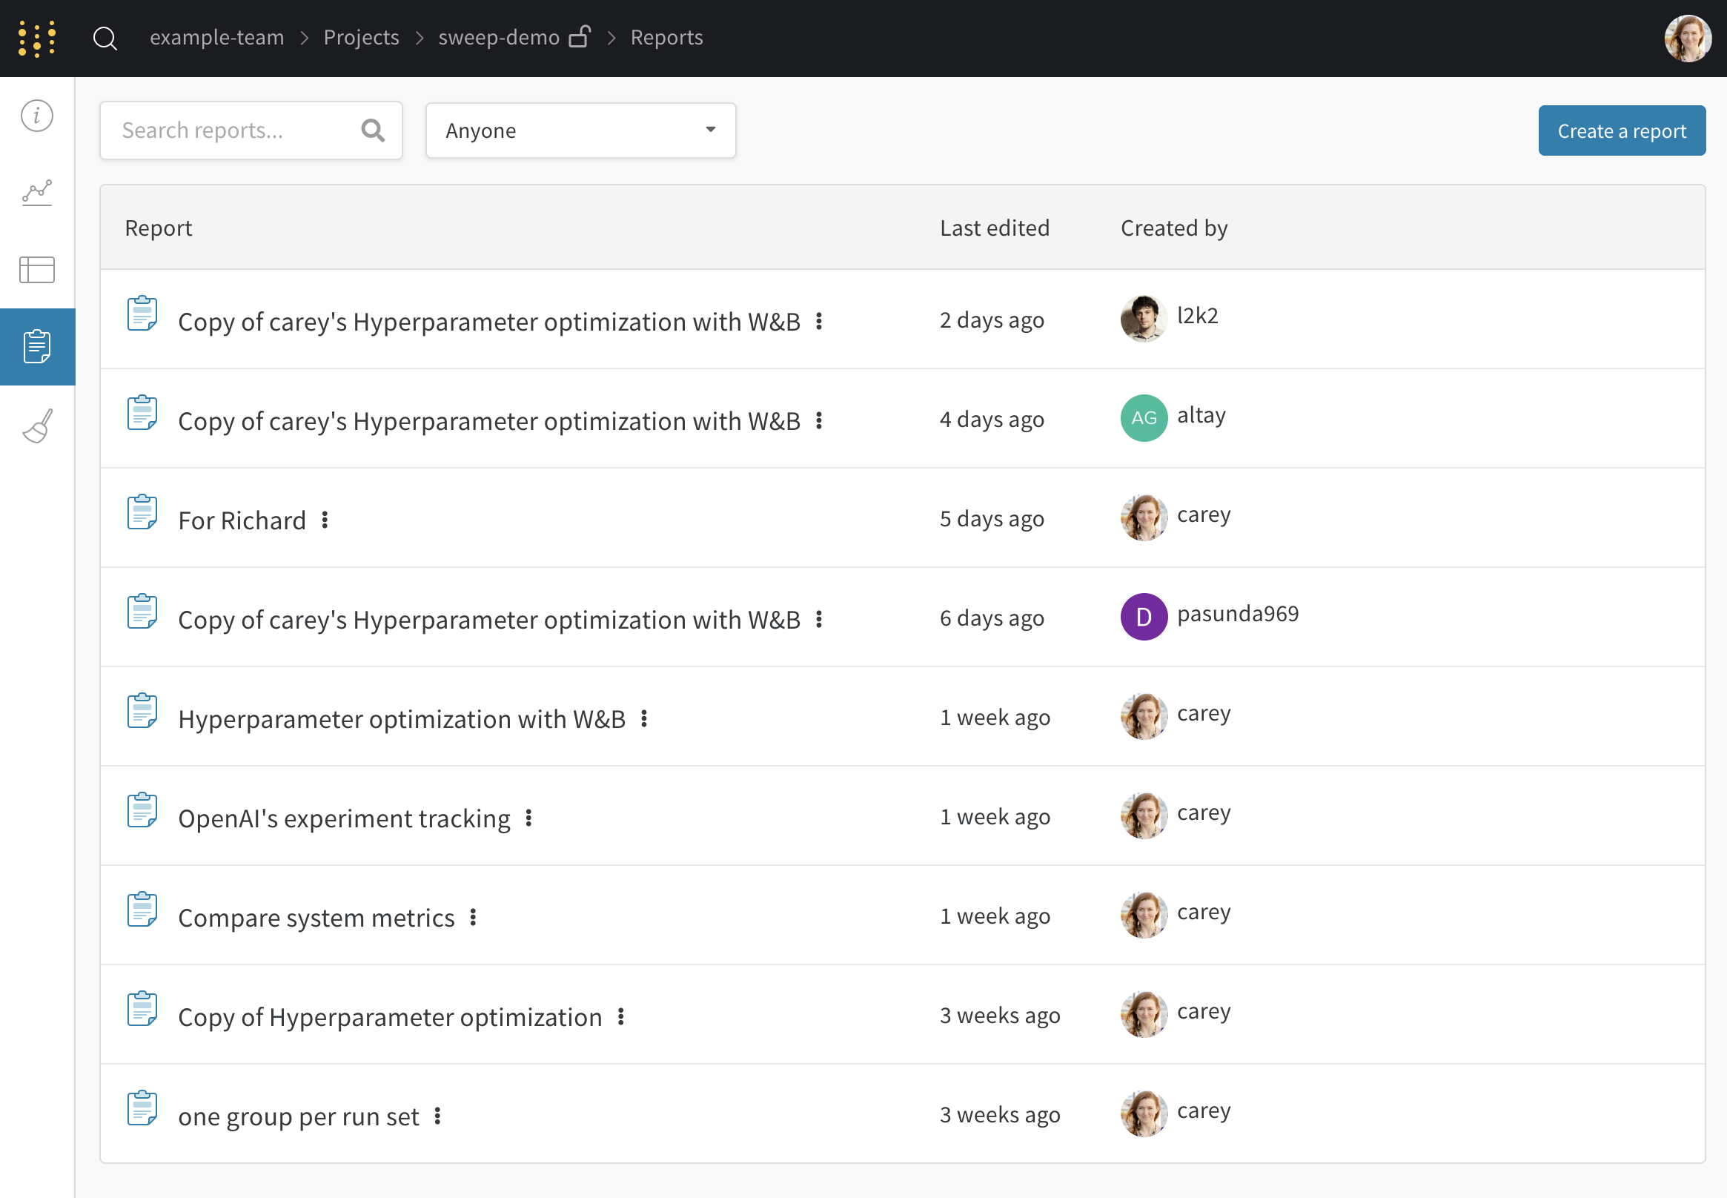
Task: Open Hyperparameter optimization with W&B report
Action: [402, 718]
